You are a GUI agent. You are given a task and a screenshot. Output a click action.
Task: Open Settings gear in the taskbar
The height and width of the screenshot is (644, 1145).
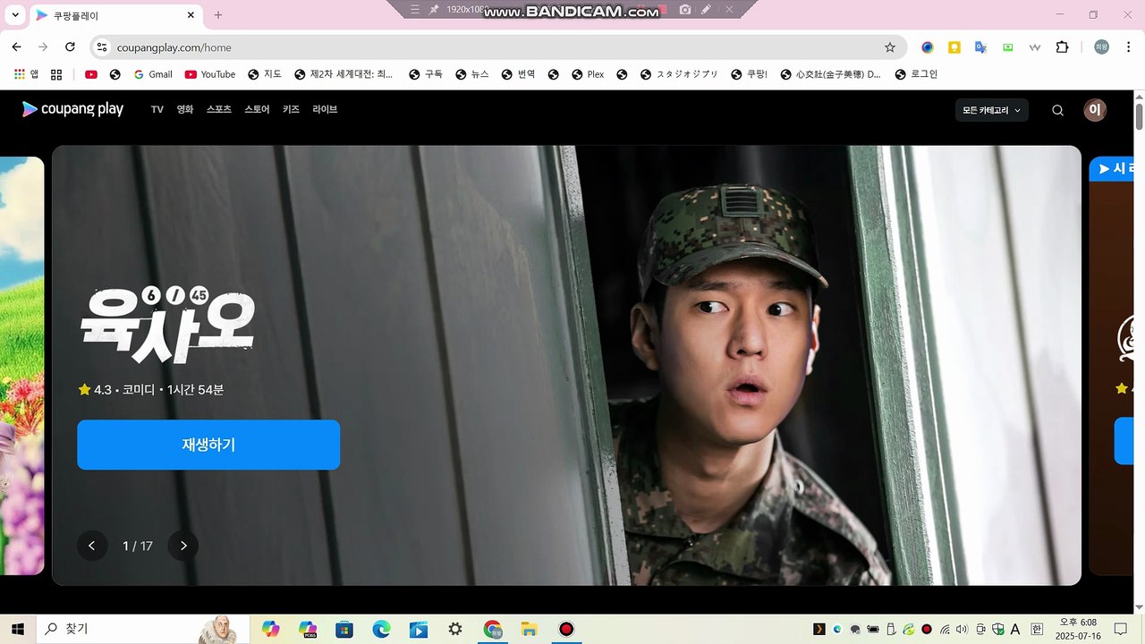[x=455, y=630]
